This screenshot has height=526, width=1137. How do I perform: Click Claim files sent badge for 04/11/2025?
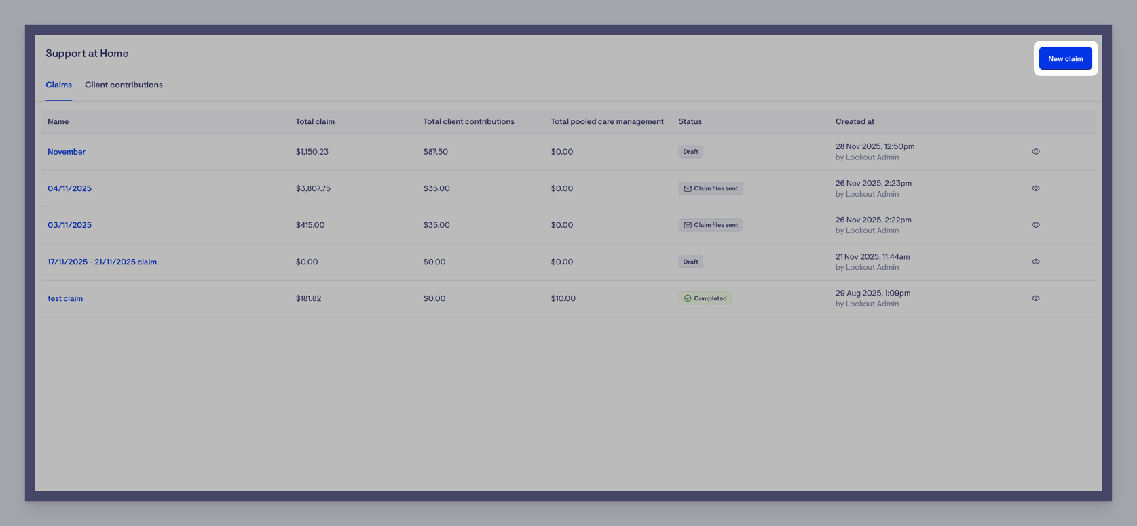pyautogui.click(x=710, y=188)
